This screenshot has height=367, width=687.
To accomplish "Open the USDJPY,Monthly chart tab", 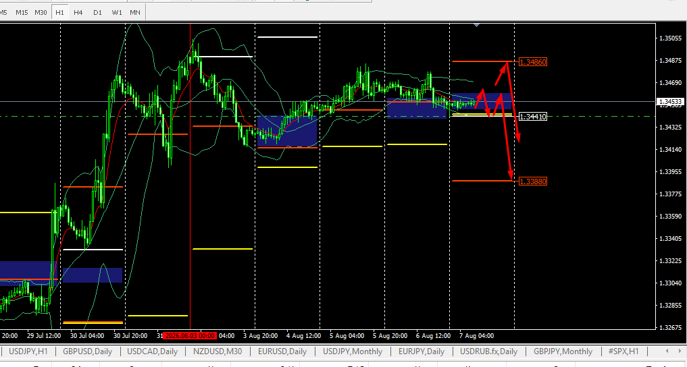I will (353, 351).
